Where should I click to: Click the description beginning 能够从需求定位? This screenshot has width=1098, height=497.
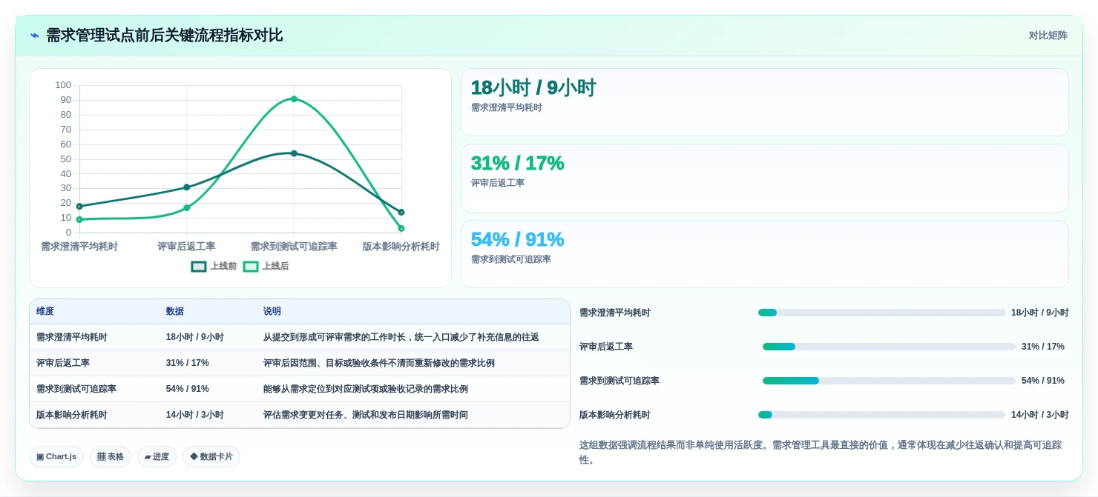(366, 389)
